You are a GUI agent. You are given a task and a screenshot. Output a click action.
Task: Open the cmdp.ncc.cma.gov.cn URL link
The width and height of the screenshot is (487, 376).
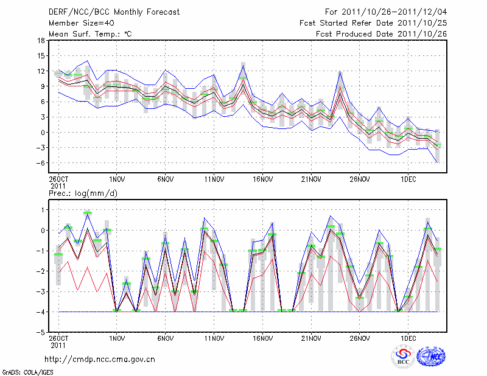[x=100, y=360]
